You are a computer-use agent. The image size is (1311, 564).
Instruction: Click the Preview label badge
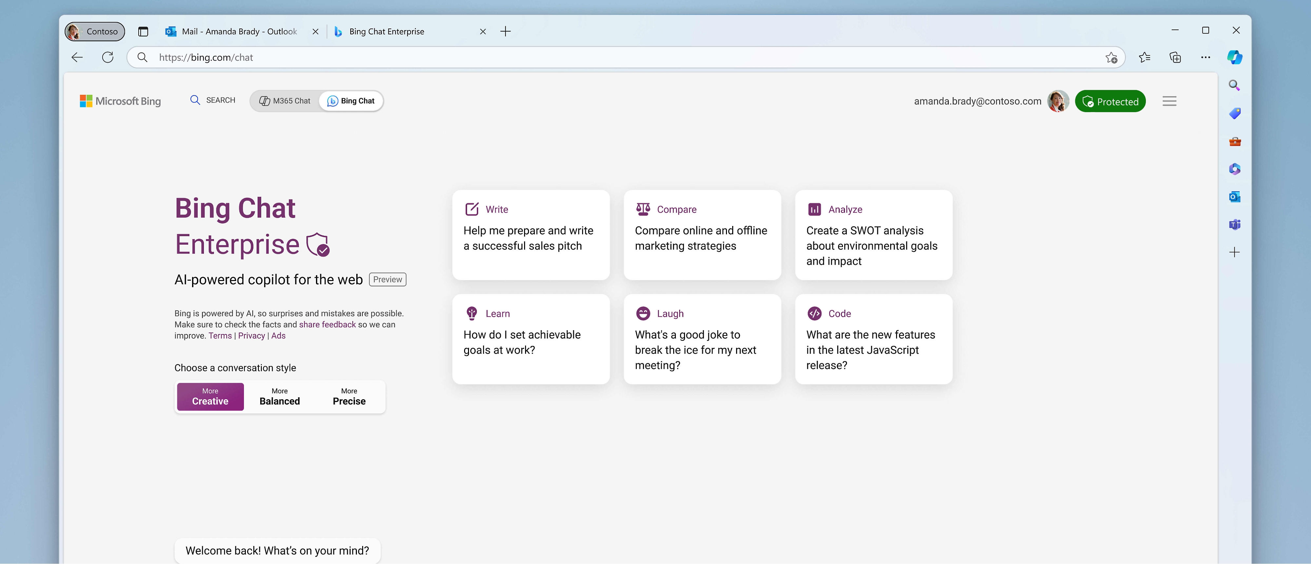[387, 280]
